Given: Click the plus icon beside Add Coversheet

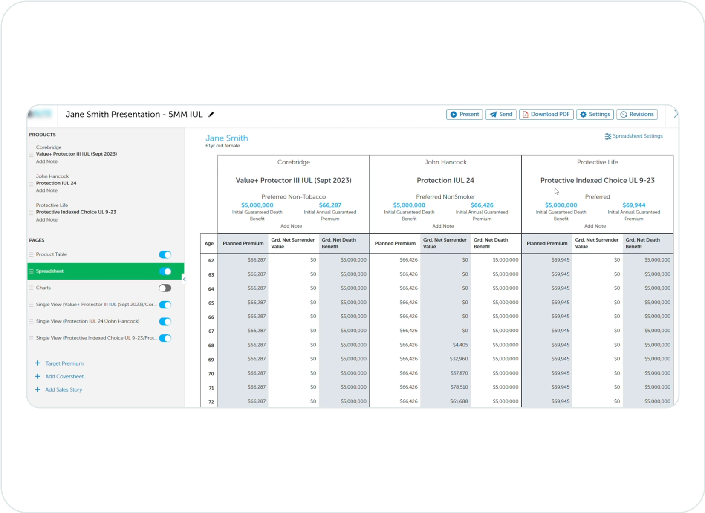Looking at the screenshot, I should click(38, 377).
